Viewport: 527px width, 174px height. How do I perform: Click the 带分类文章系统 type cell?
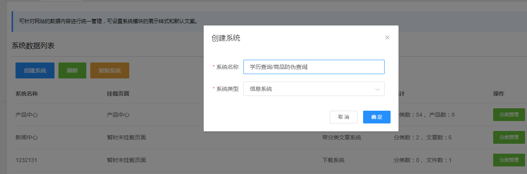(x=341, y=137)
